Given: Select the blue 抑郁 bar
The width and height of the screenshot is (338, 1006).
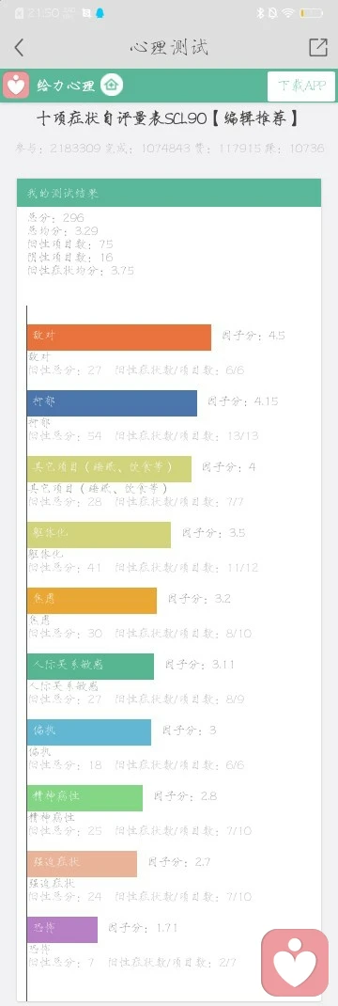Looking at the screenshot, I should point(112,403).
